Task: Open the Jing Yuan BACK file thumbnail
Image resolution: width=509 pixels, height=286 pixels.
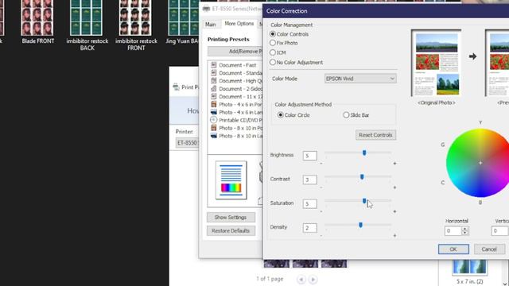Action: click(182, 22)
